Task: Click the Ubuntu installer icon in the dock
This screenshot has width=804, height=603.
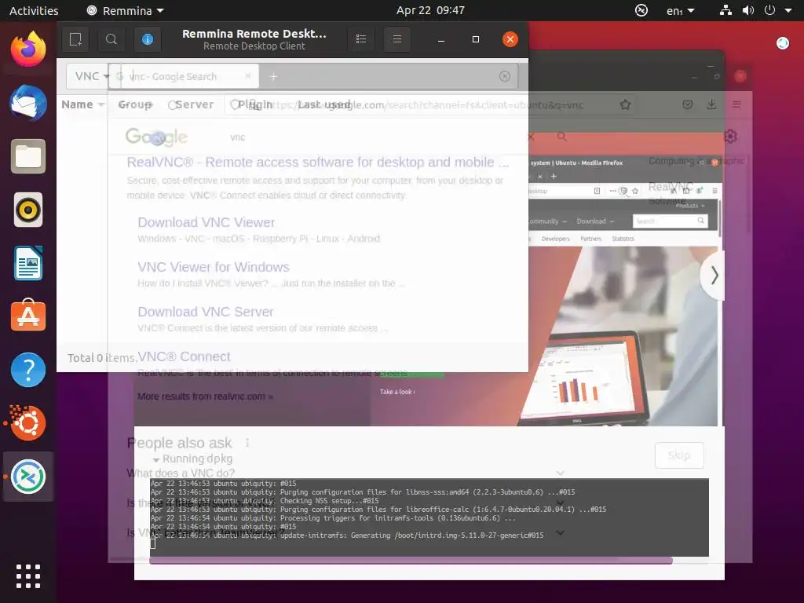Action: coord(28,423)
